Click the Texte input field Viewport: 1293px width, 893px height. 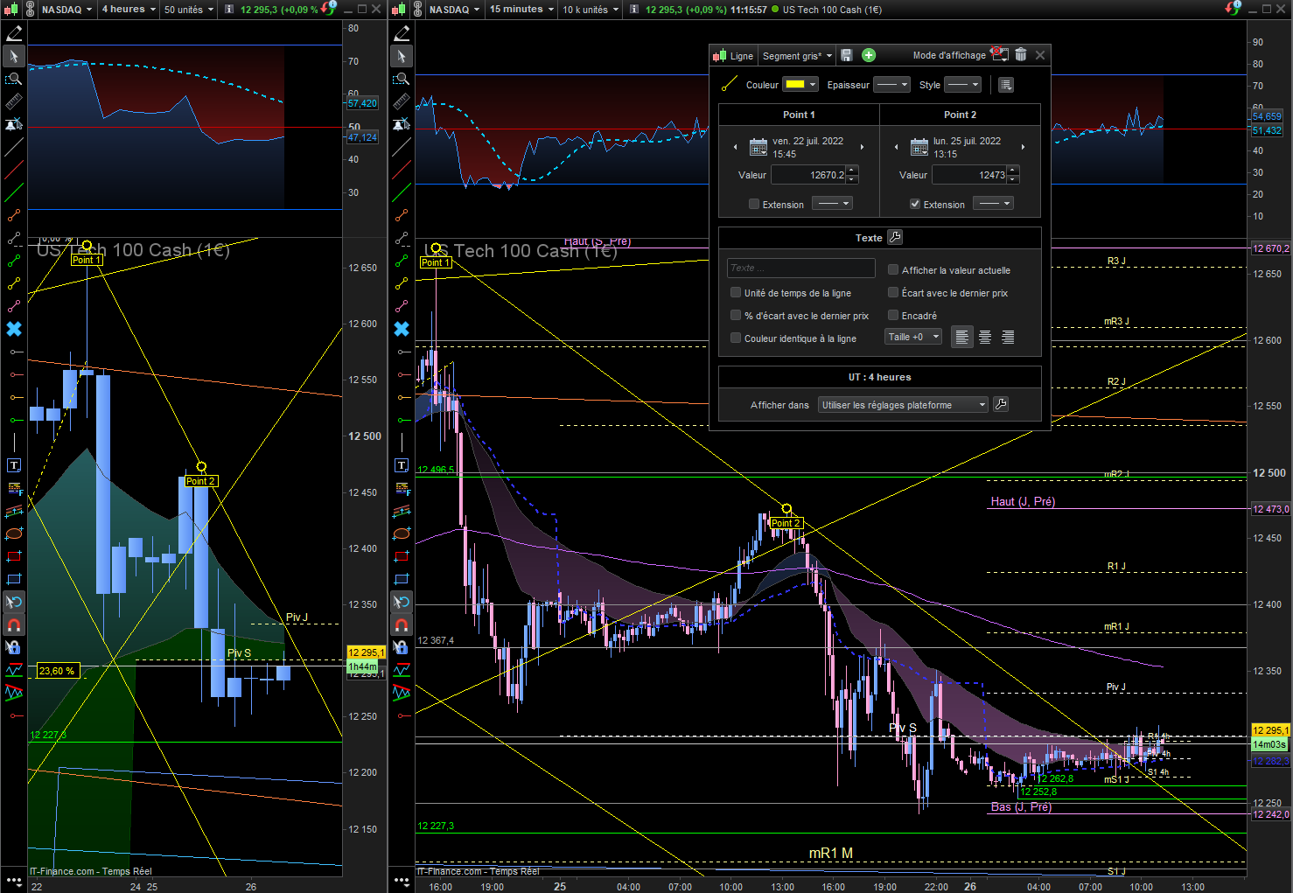(x=800, y=268)
